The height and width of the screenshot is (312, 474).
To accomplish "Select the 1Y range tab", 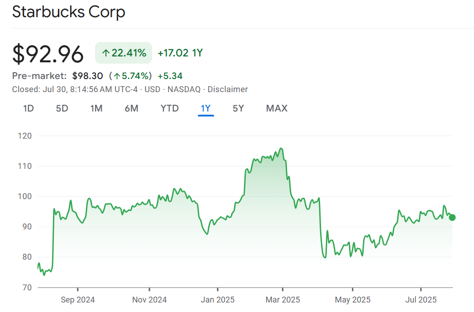I will [206, 108].
